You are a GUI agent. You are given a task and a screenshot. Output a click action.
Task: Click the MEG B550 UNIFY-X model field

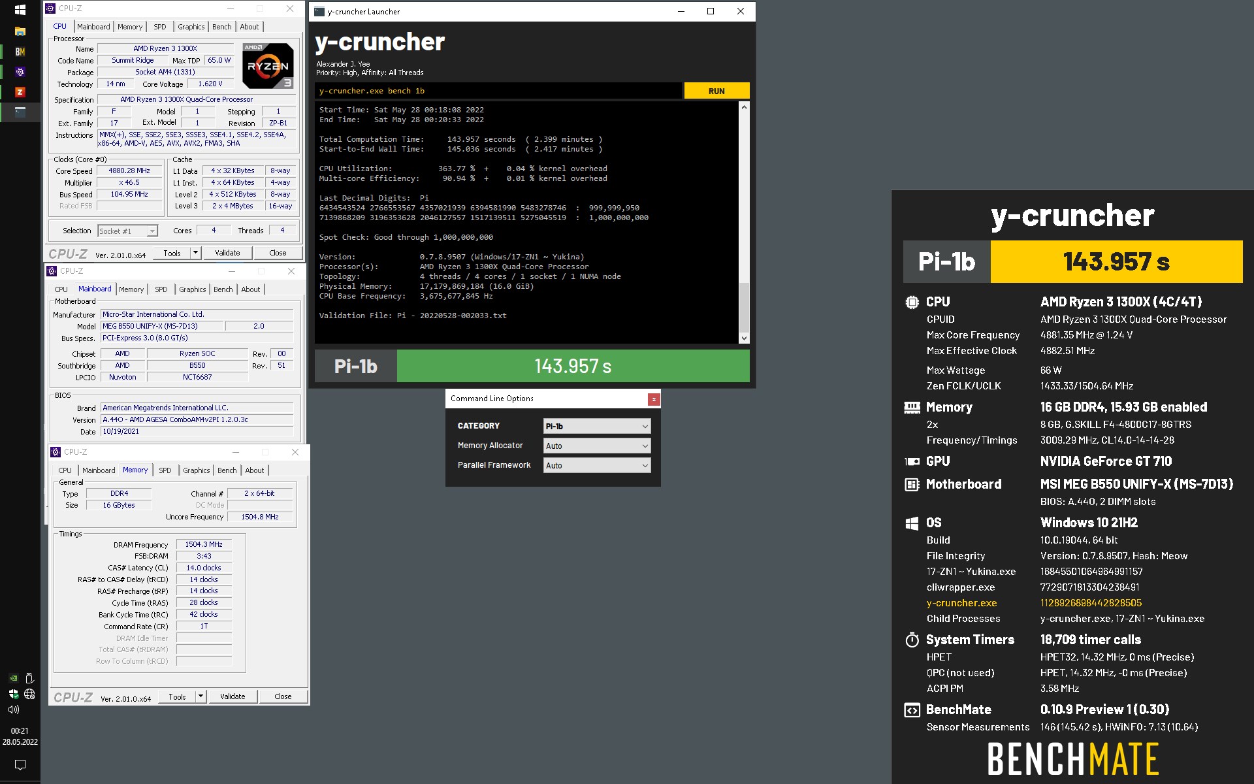tap(161, 326)
